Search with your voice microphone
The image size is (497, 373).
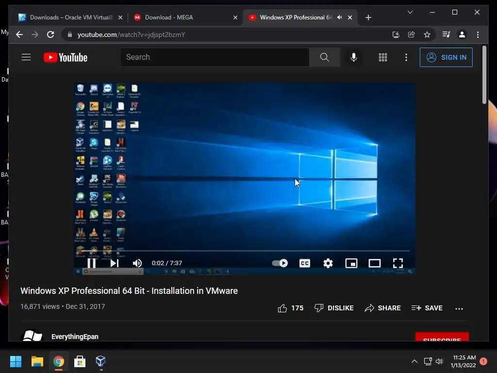tap(354, 57)
